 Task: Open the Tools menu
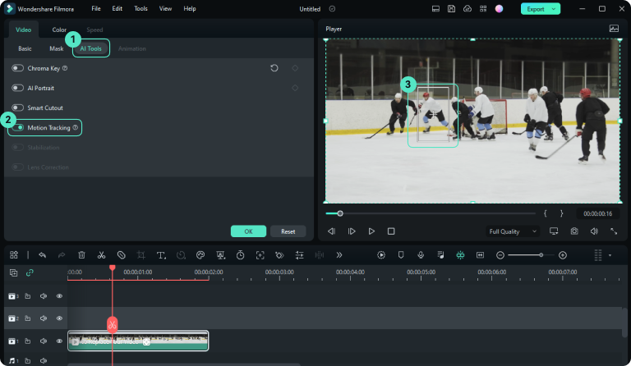click(140, 8)
